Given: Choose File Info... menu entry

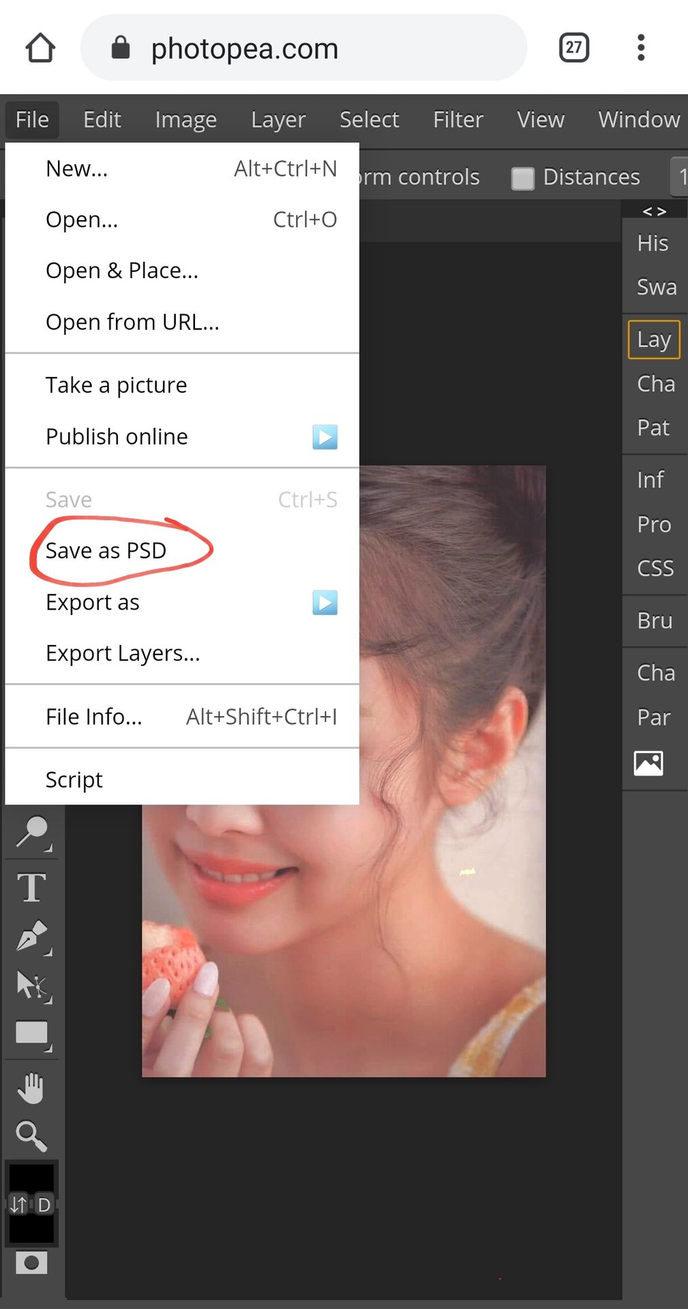Looking at the screenshot, I should [182, 717].
